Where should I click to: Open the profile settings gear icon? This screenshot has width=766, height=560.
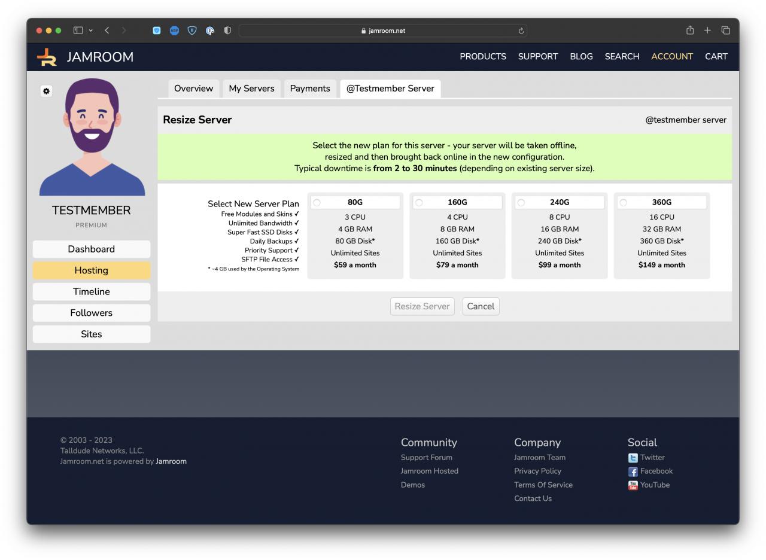(46, 91)
